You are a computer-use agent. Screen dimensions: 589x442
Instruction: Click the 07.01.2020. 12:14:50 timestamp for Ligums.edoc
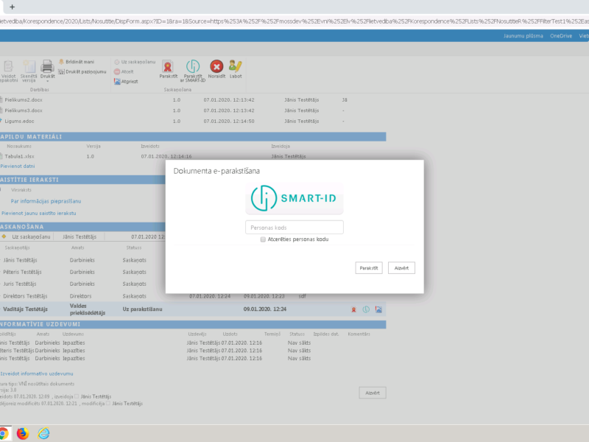[229, 122]
